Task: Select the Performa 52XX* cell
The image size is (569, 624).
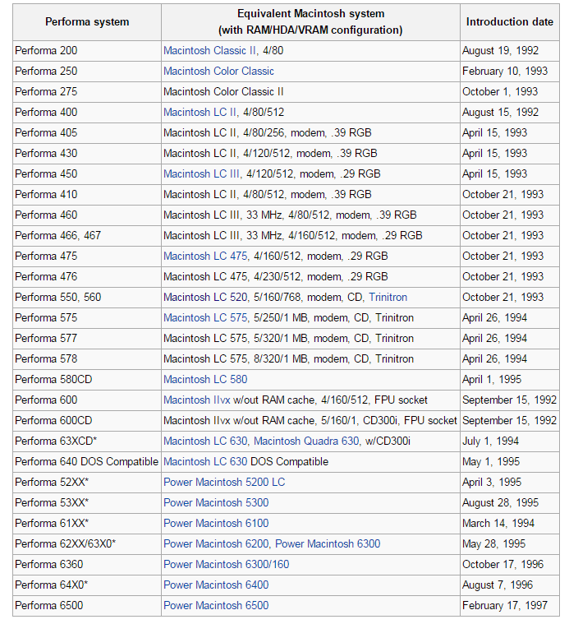Action: click(87, 483)
